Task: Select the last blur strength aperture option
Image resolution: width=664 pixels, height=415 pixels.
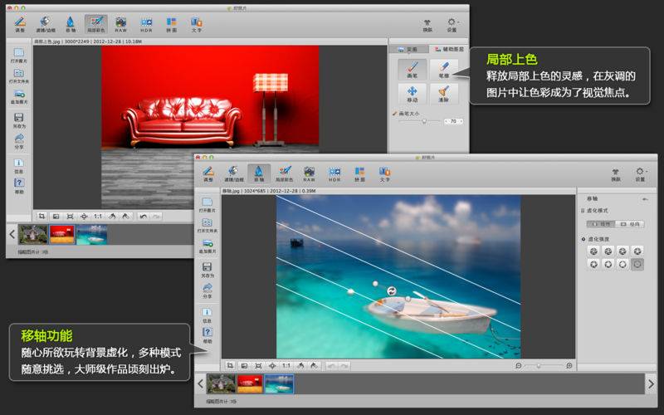Action: click(x=637, y=264)
